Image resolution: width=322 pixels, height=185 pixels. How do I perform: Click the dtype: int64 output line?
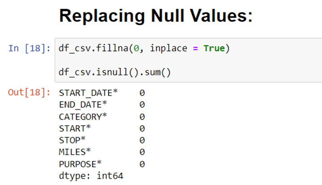(91, 176)
